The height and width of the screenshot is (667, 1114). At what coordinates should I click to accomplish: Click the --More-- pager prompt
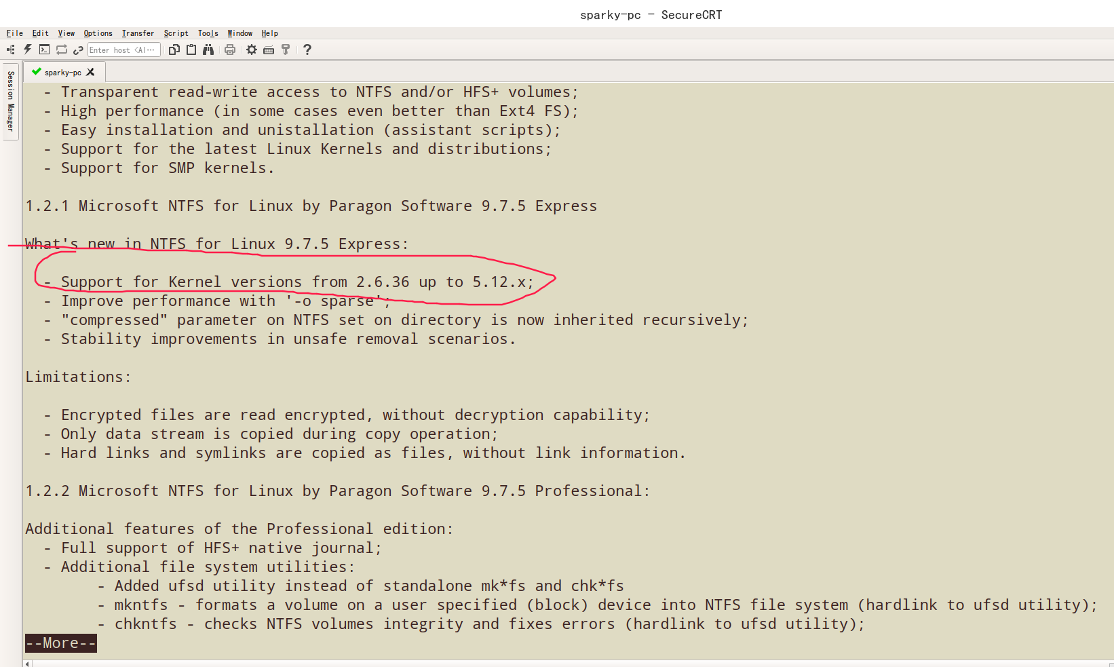(x=61, y=643)
